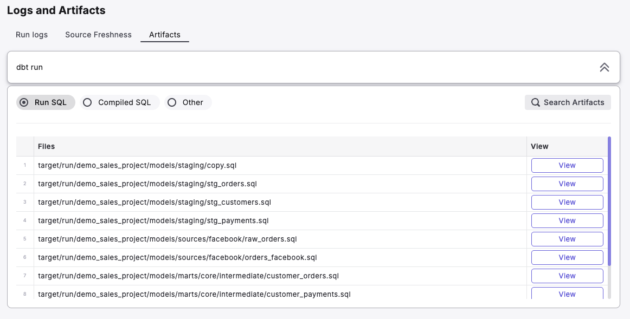View the copy.sql artifact
This screenshot has width=630, height=319.
point(567,165)
